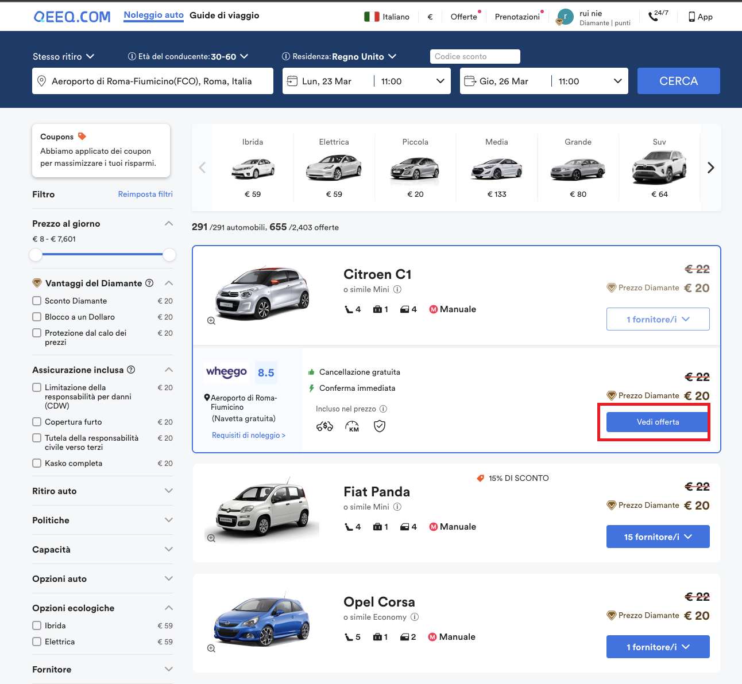
Task: Click the minimum price slider handle
Action: 36,254
